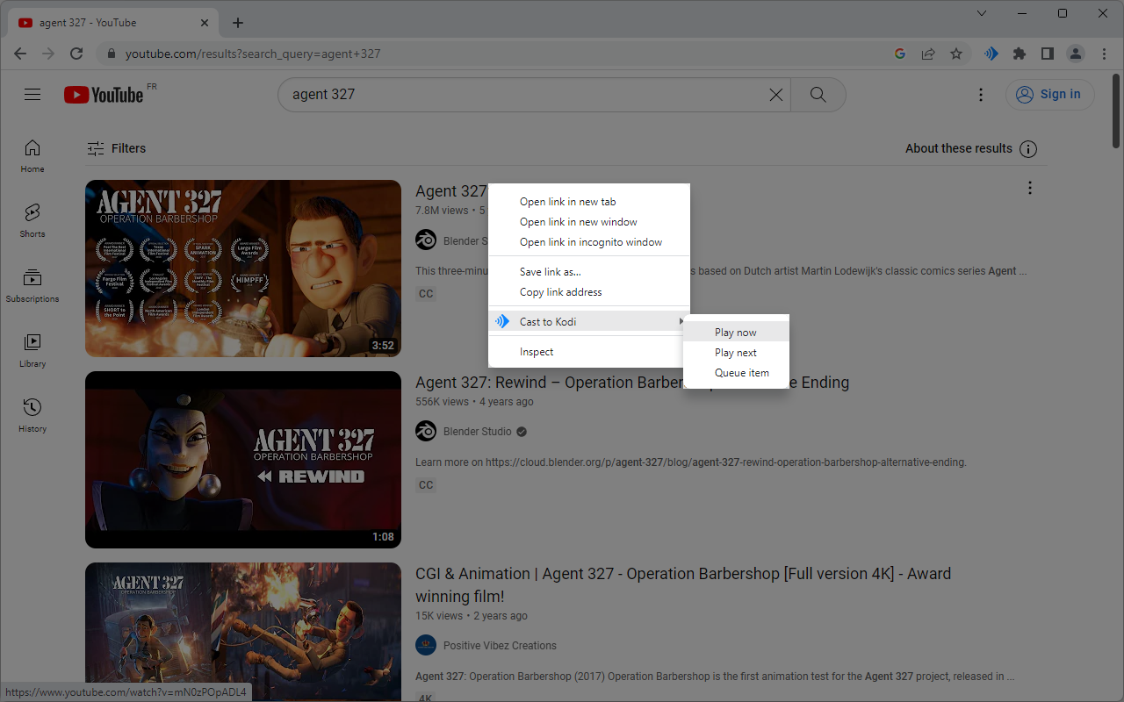
Task: Click the CC badge on the Rewind result
Action: pos(426,485)
